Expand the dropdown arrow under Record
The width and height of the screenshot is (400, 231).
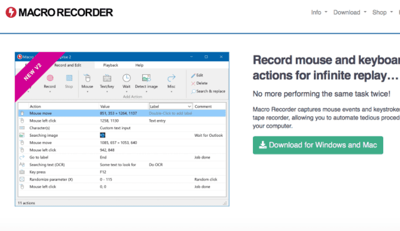50,92
